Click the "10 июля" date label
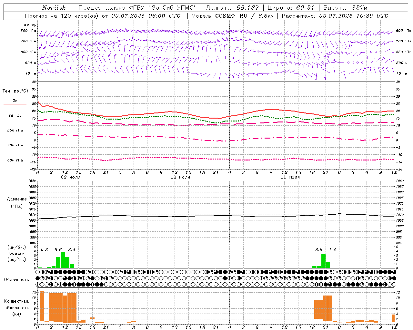The image size is (413, 330). [x=180, y=177]
